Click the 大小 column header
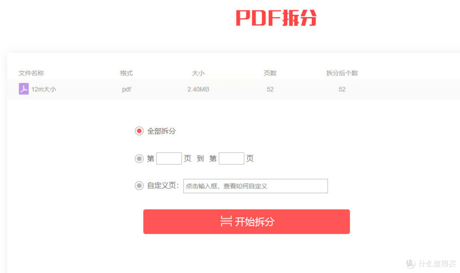Image resolution: width=460 pixels, height=273 pixels. click(198, 73)
